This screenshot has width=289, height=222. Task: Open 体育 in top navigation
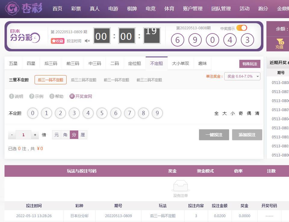click(x=169, y=8)
